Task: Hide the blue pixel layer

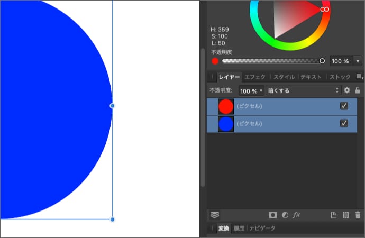Action: pyautogui.click(x=344, y=124)
